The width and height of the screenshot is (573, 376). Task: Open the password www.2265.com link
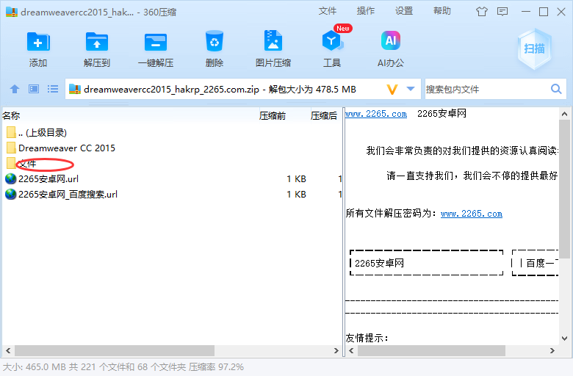pyautogui.click(x=472, y=214)
